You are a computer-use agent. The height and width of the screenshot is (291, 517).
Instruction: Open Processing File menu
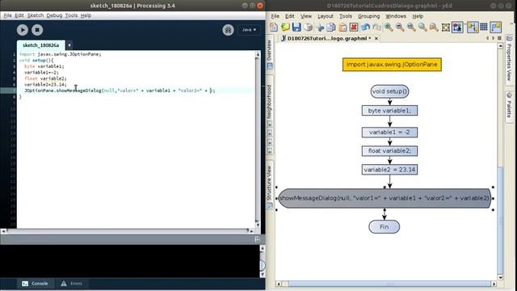tap(7, 15)
